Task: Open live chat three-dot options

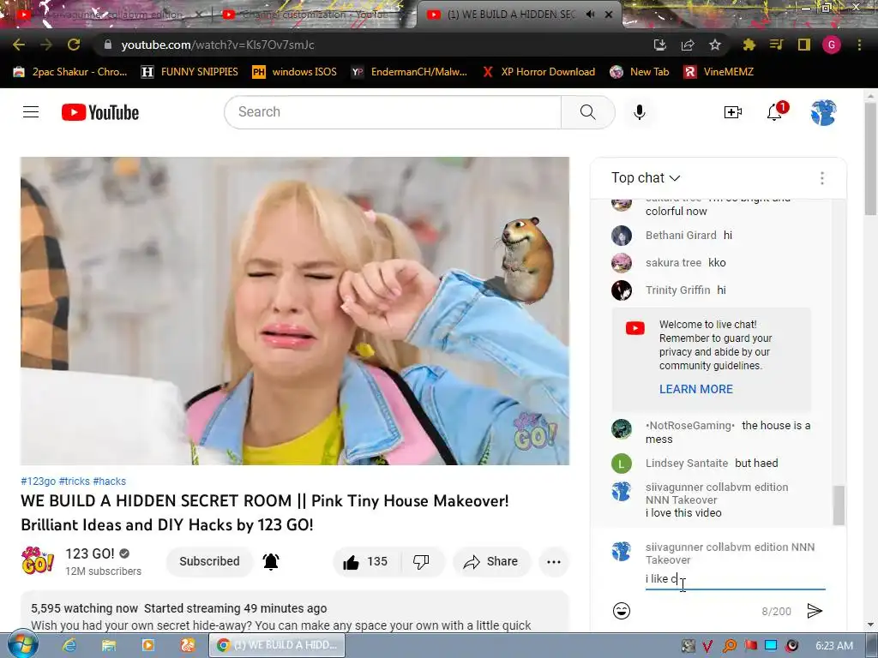Action: (821, 178)
